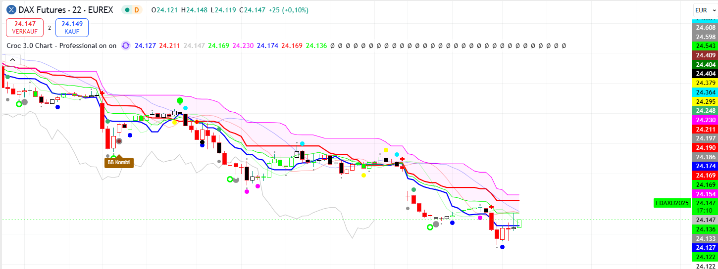
Task: Click the green market status dot
Action: [x=128, y=10]
